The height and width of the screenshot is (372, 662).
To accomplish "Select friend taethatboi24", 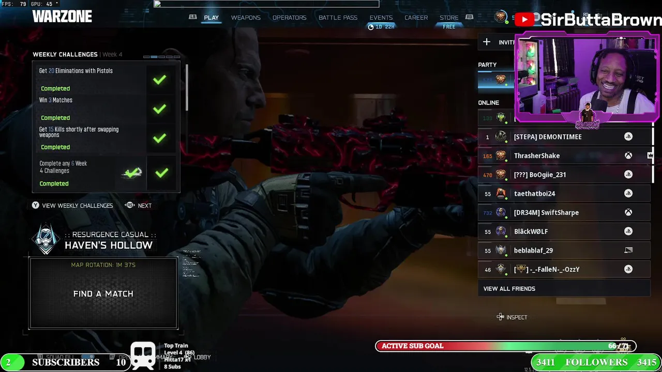I will (x=564, y=193).
